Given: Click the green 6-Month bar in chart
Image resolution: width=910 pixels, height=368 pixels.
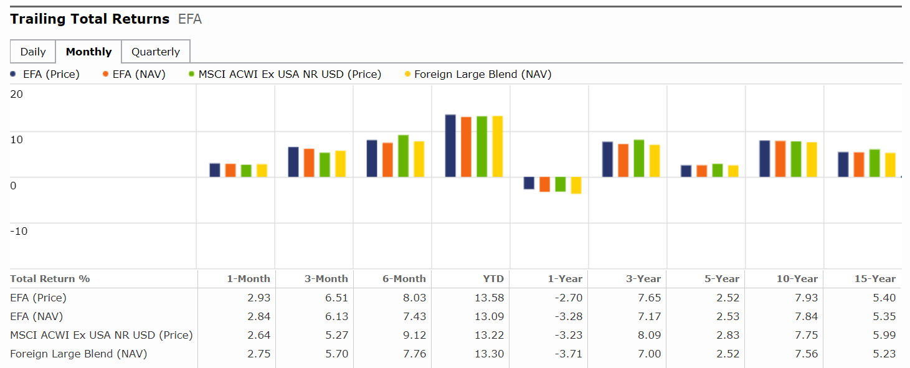Looking at the screenshot, I should tap(403, 156).
